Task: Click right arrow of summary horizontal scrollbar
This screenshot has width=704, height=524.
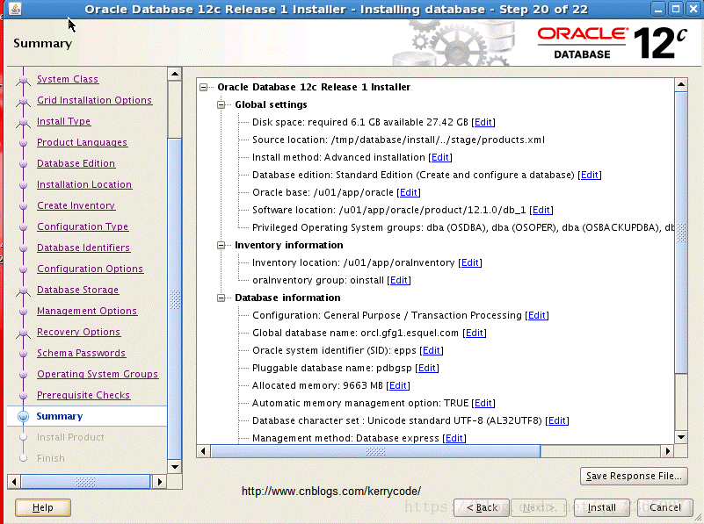Action: tap(667, 451)
